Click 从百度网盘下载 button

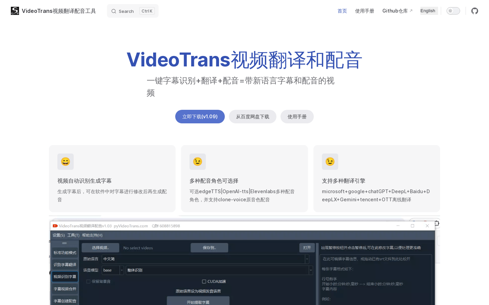(x=252, y=117)
